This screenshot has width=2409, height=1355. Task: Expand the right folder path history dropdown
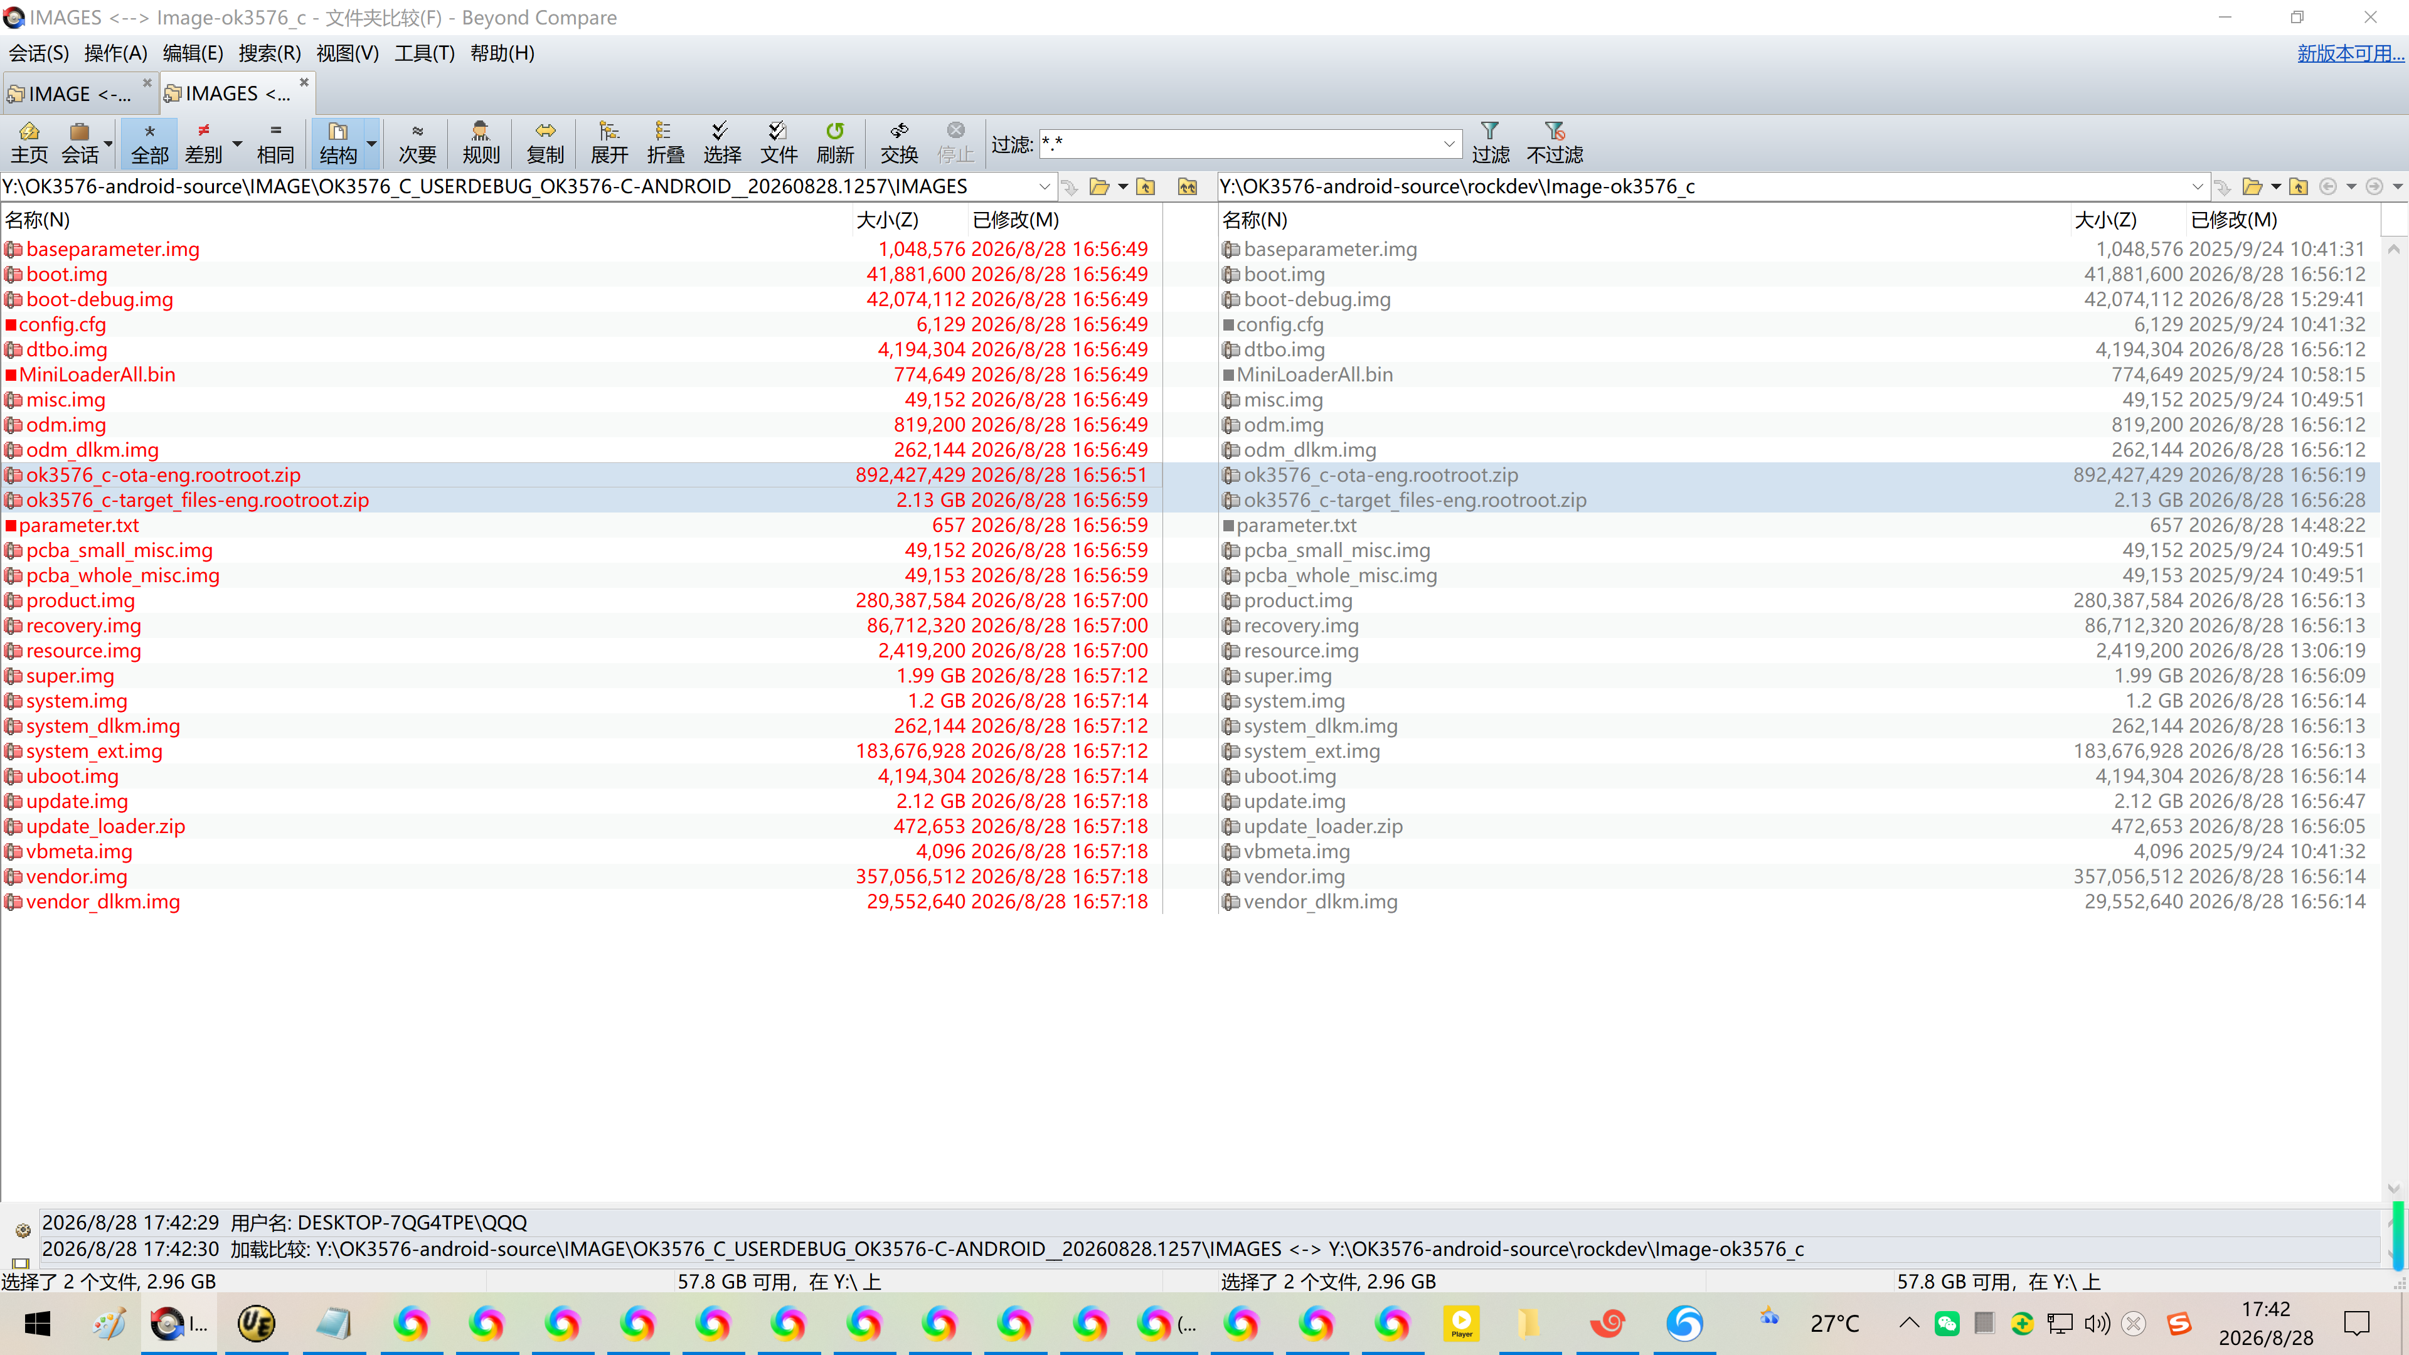2197,187
